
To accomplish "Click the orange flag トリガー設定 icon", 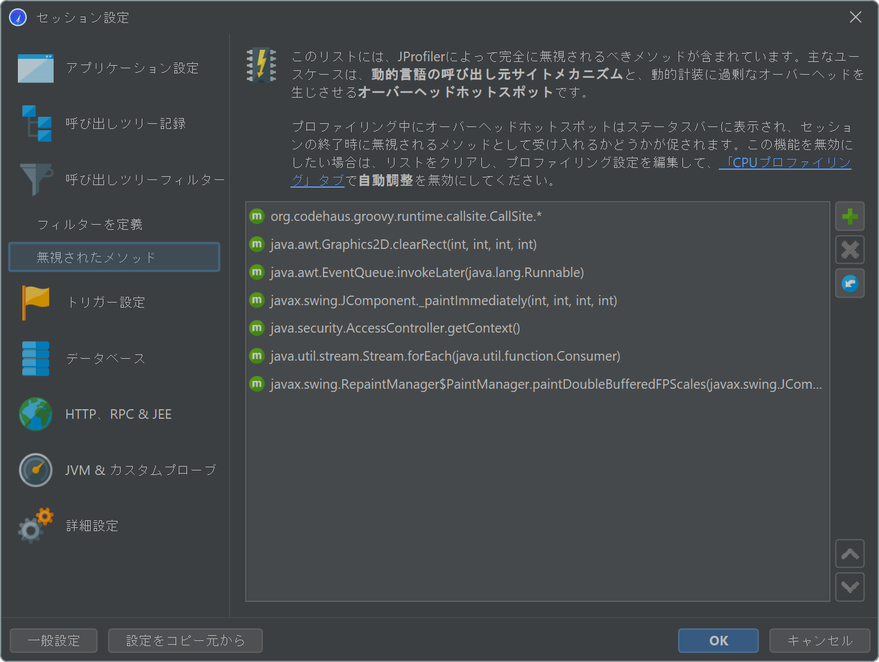I will tap(36, 302).
